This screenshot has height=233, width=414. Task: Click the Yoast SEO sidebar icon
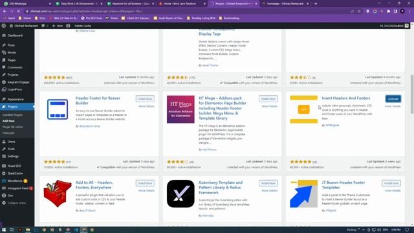(x=4, y=166)
